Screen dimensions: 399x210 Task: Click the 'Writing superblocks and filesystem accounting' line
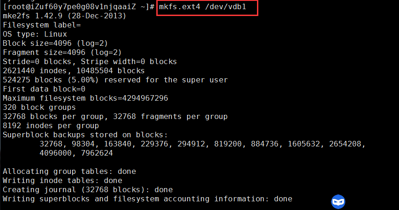(147, 199)
